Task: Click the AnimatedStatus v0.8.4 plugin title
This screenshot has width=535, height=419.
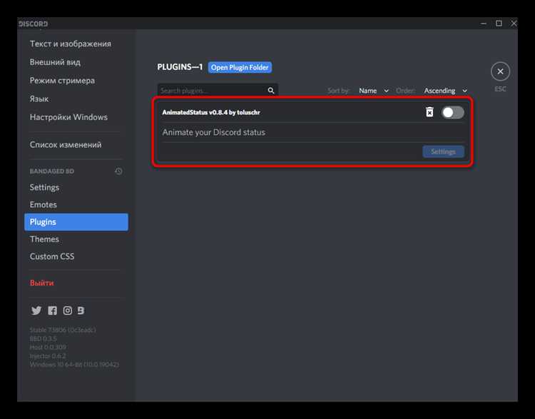Action: coord(211,112)
